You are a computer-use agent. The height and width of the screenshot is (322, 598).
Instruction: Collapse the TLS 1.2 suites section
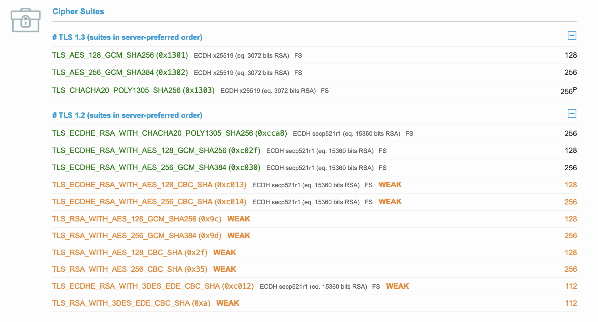572,114
